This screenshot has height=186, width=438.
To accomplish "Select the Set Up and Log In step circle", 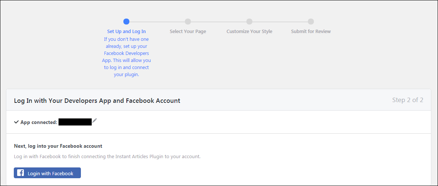I will click(126, 22).
